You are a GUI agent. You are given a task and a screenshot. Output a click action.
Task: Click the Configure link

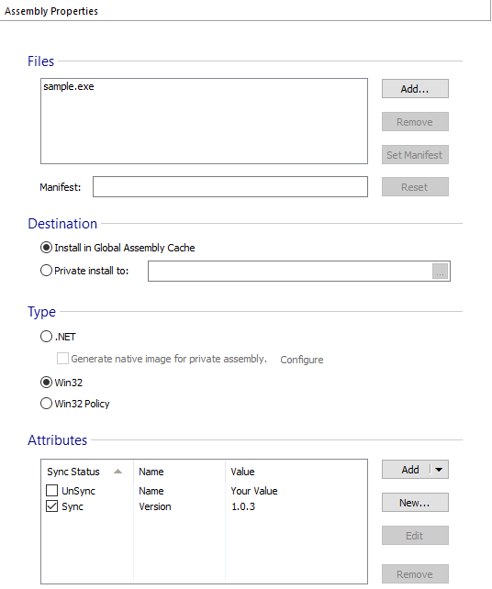coord(301,360)
